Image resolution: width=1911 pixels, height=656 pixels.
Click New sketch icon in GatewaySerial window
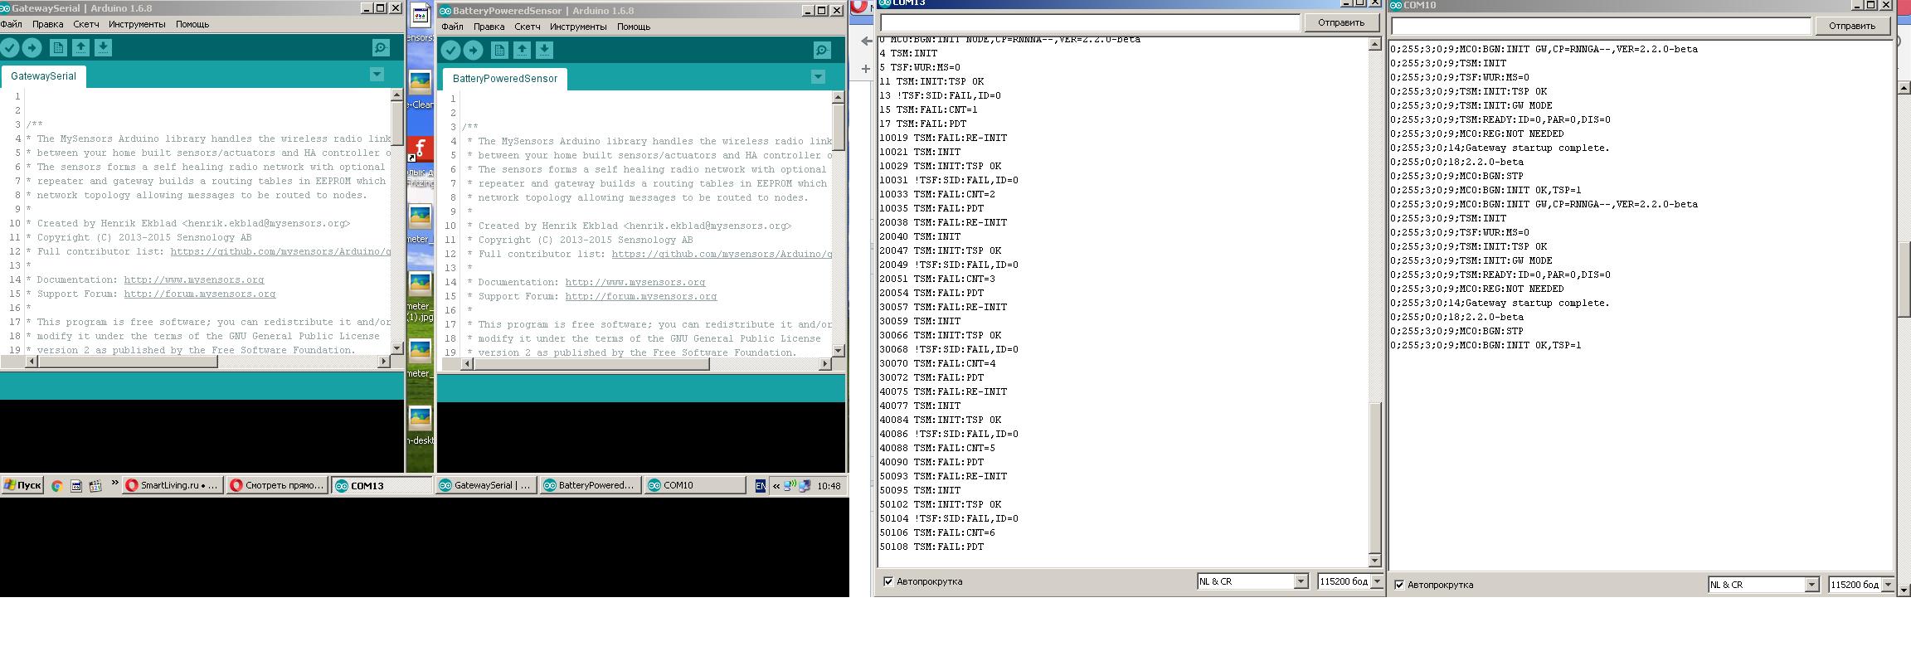click(58, 48)
